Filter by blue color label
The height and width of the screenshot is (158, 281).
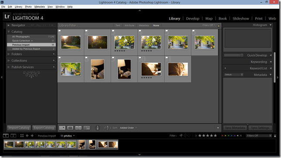click(232, 136)
